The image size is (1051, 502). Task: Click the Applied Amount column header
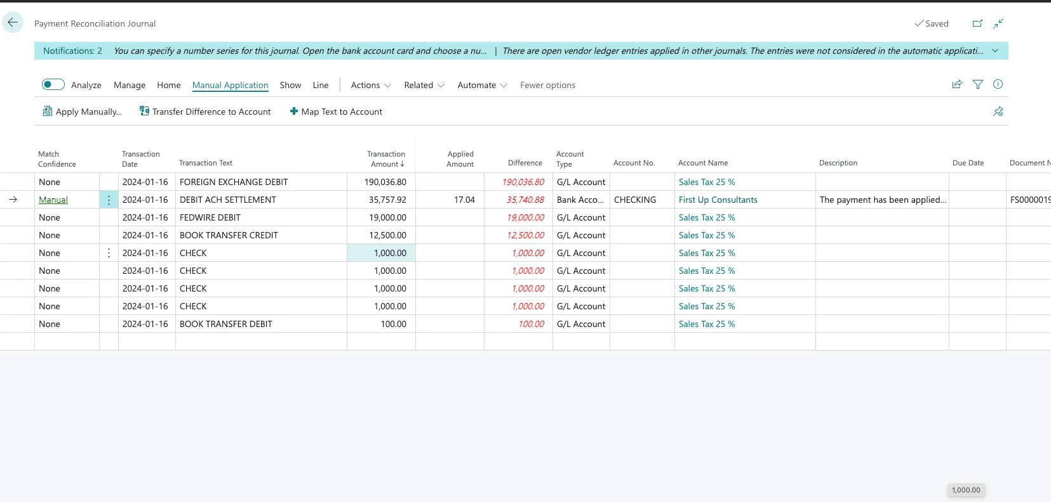(x=460, y=159)
